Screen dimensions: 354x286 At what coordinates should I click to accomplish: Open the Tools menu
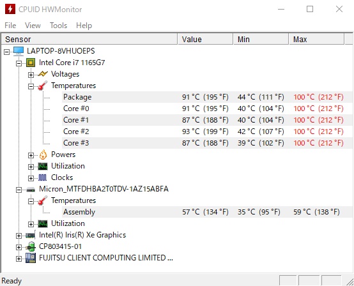point(59,26)
